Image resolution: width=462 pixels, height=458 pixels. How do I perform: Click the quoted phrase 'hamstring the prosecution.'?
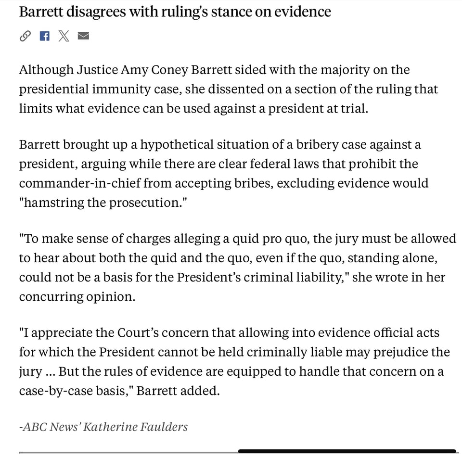(x=103, y=203)
